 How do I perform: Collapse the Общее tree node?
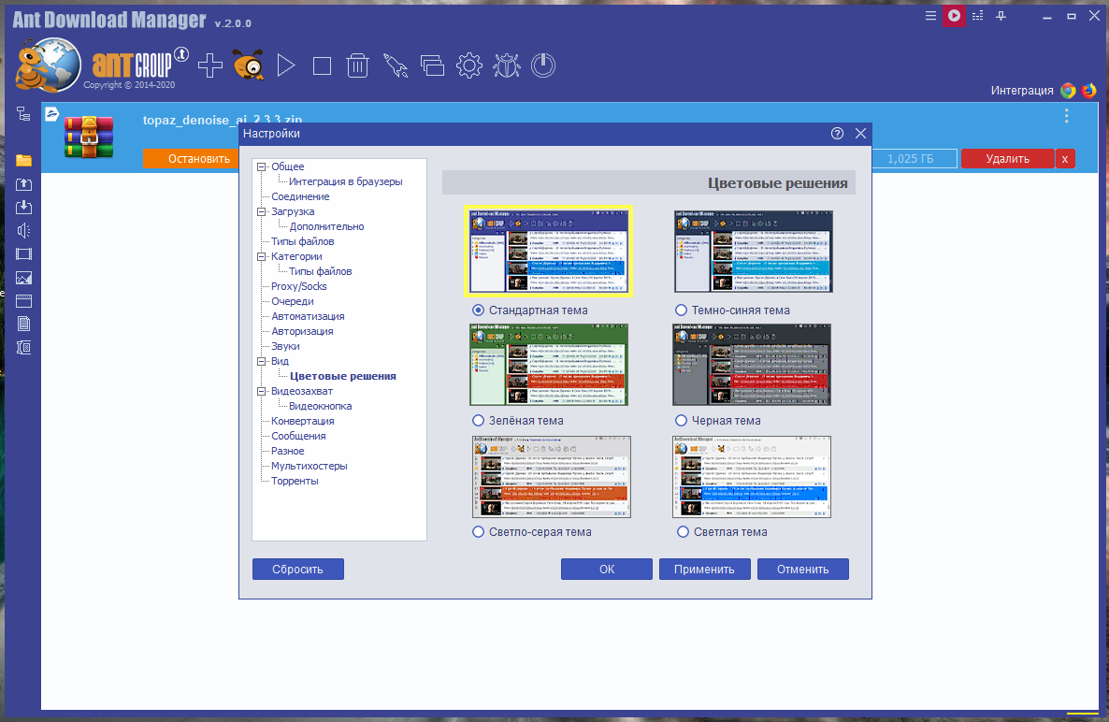[261, 166]
